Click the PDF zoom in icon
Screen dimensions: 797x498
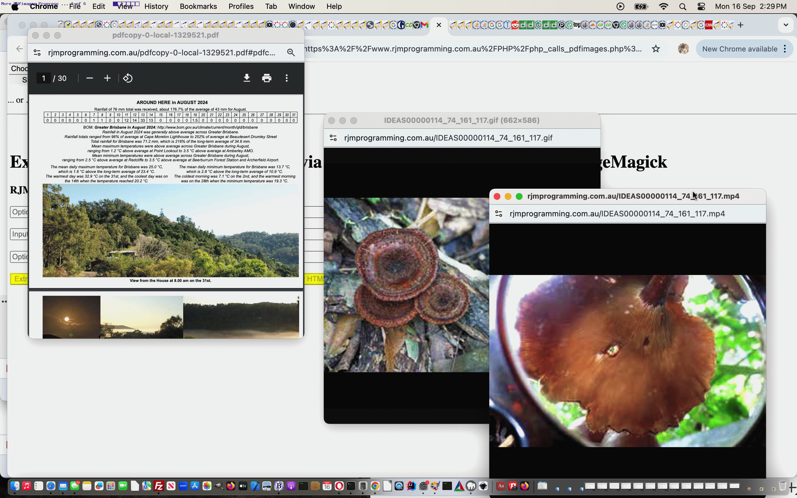point(107,78)
